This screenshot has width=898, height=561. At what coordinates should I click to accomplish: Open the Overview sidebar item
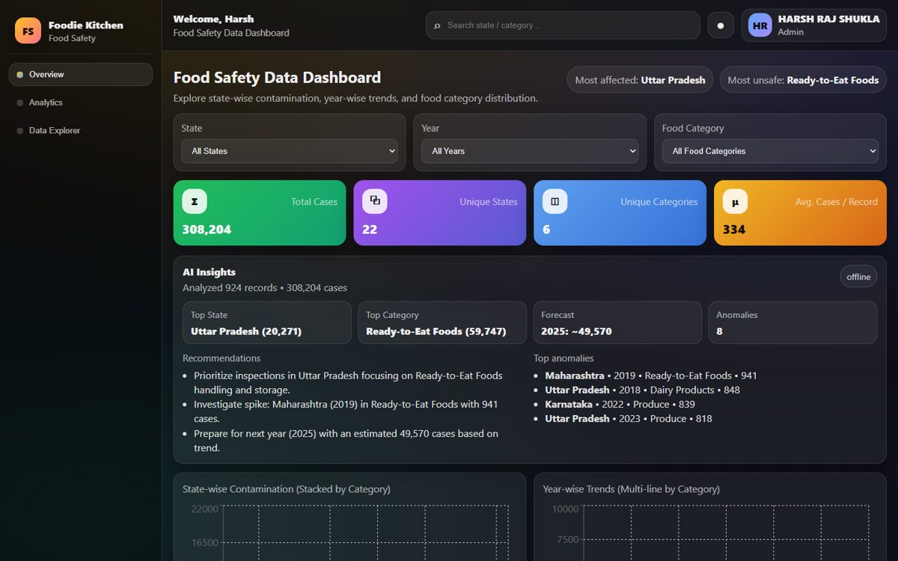coord(81,75)
